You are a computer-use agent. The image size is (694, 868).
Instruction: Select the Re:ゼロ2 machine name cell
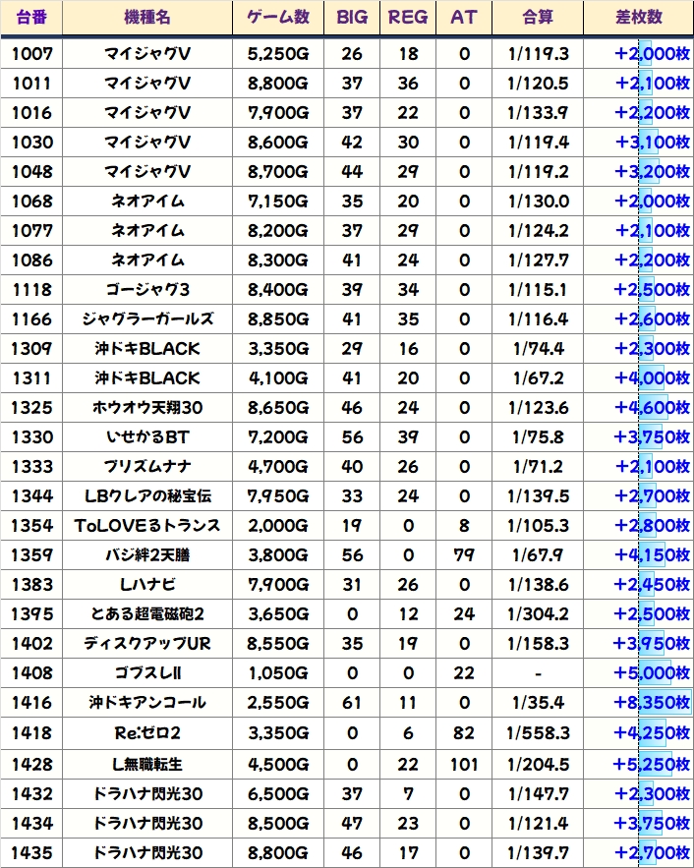(146, 732)
